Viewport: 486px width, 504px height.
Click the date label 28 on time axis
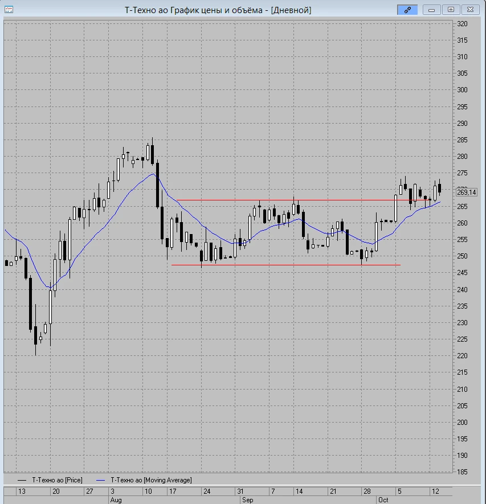[367, 491]
